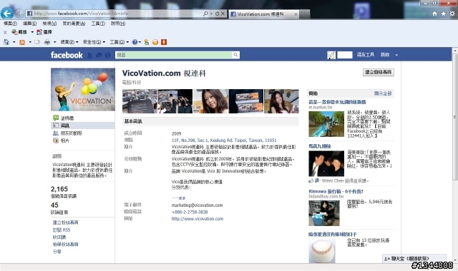Image resolution: width=458 pixels, height=271 pixels.
Task: Open the 安全性(S) Safety dropdown menu
Action: point(94,42)
